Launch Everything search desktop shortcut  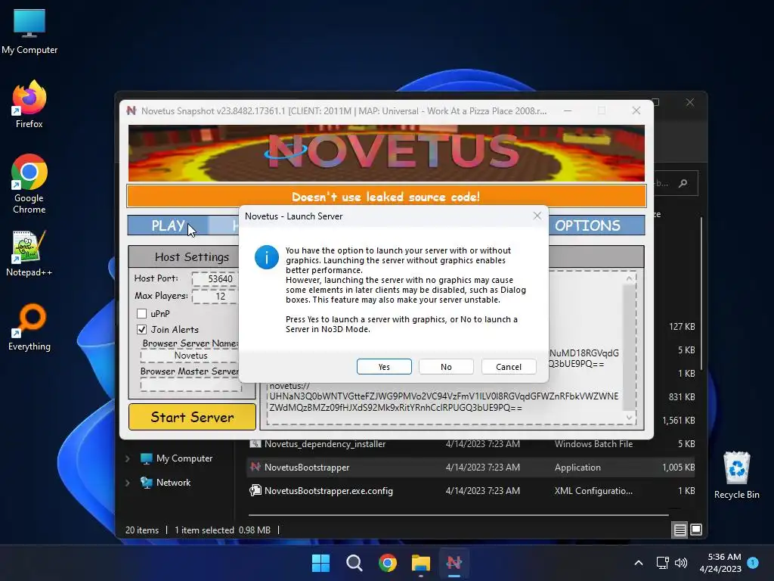(x=29, y=327)
